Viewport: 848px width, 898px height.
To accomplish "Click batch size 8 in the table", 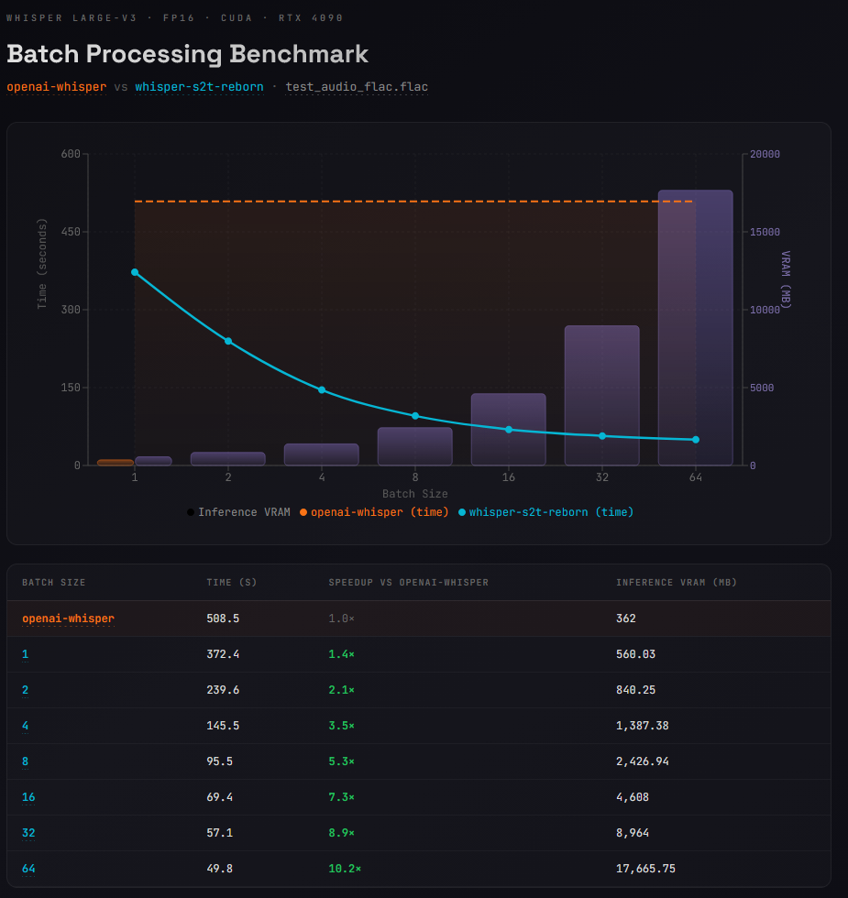I will tap(26, 761).
